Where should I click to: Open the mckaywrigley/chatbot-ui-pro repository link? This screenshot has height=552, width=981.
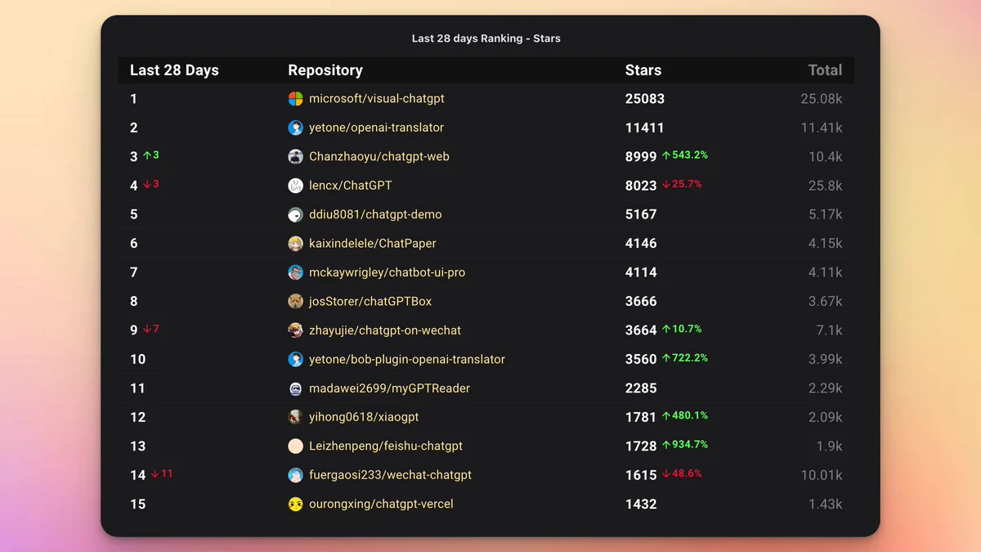click(x=387, y=272)
